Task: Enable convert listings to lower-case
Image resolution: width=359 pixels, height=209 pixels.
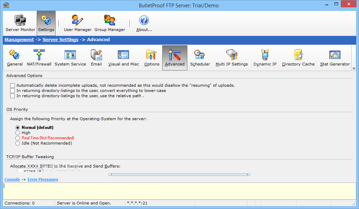Action: (x=12, y=91)
